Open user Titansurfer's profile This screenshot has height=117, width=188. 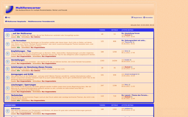click(128, 42)
